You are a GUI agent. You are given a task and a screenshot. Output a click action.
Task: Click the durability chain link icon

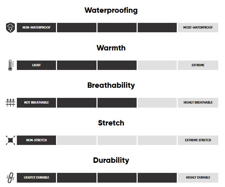[x=10, y=178]
